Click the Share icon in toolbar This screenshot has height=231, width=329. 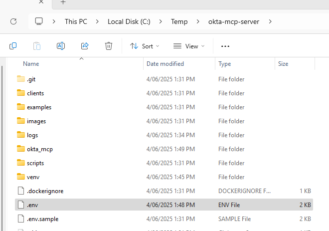click(x=85, y=46)
